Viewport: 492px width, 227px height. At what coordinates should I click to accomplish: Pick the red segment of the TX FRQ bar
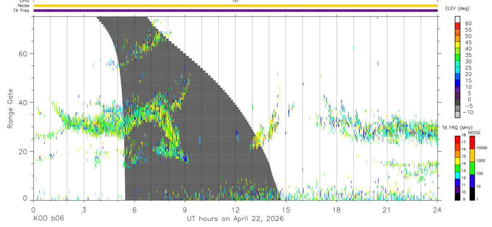[457, 139]
